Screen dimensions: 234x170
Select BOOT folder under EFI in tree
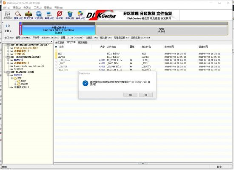(x=23, y=81)
